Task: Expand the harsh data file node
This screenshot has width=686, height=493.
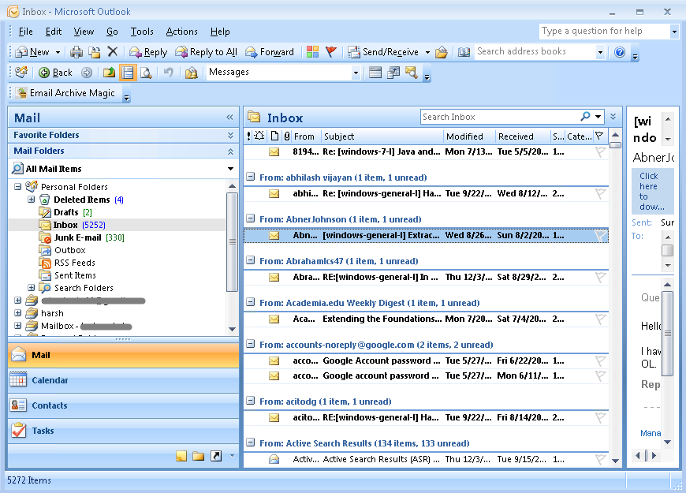Action: tap(17, 313)
